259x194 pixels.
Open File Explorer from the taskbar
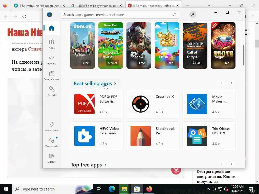point(124,189)
